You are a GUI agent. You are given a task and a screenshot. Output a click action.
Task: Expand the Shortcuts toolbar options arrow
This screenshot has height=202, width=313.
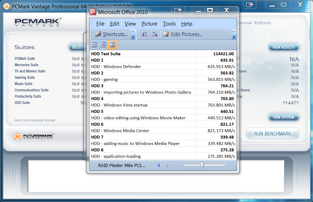coord(133,35)
